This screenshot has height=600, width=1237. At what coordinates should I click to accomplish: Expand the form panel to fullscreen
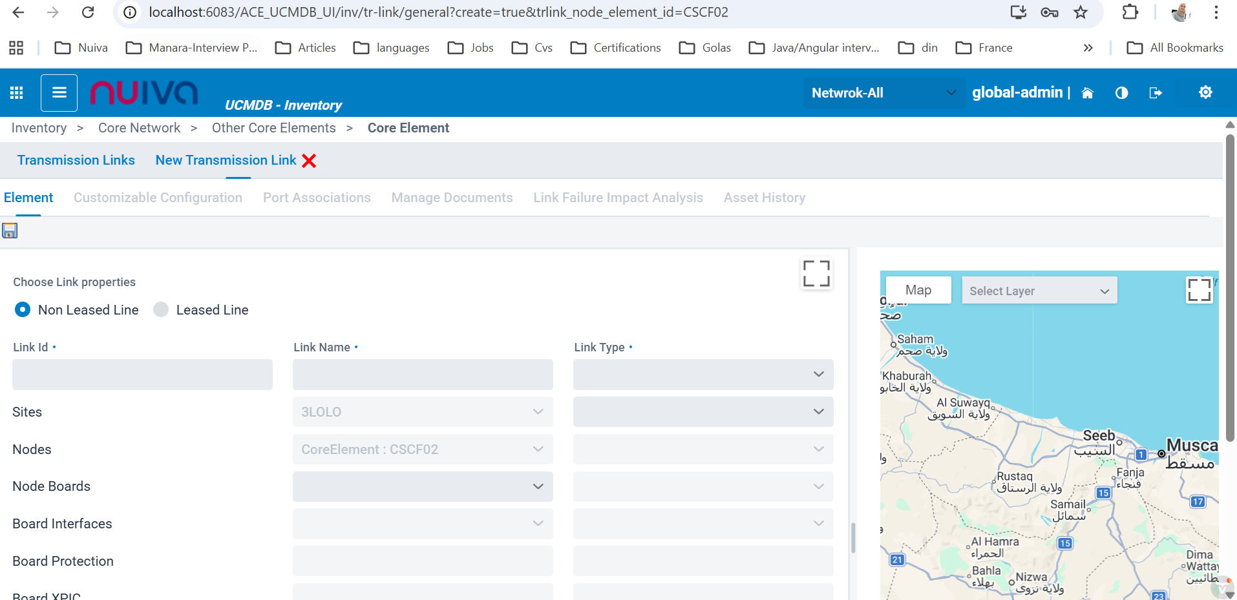coord(816,273)
